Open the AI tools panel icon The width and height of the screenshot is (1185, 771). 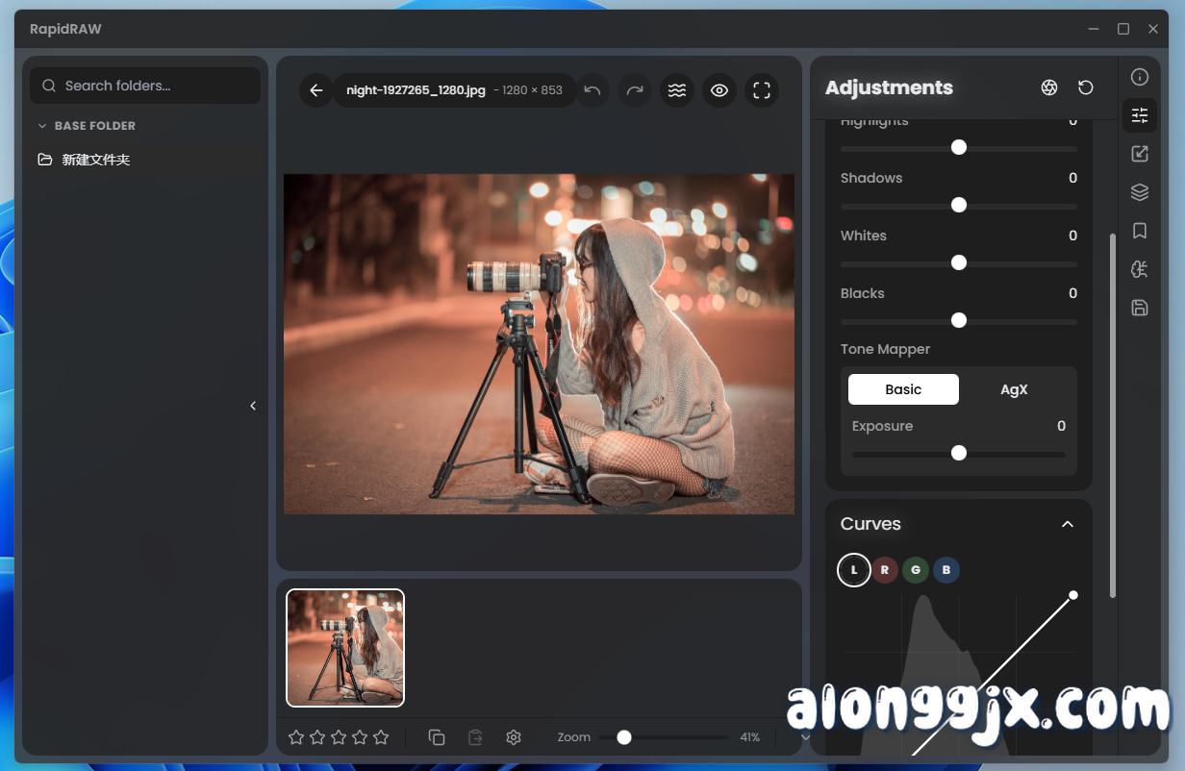1140,269
